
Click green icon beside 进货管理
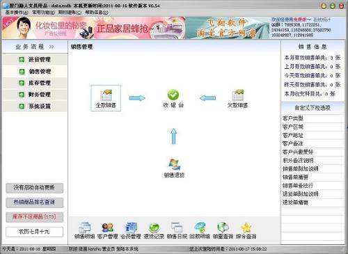pyautogui.click(x=22, y=60)
